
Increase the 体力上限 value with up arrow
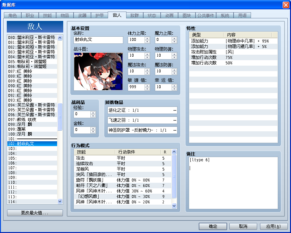click(147, 38)
